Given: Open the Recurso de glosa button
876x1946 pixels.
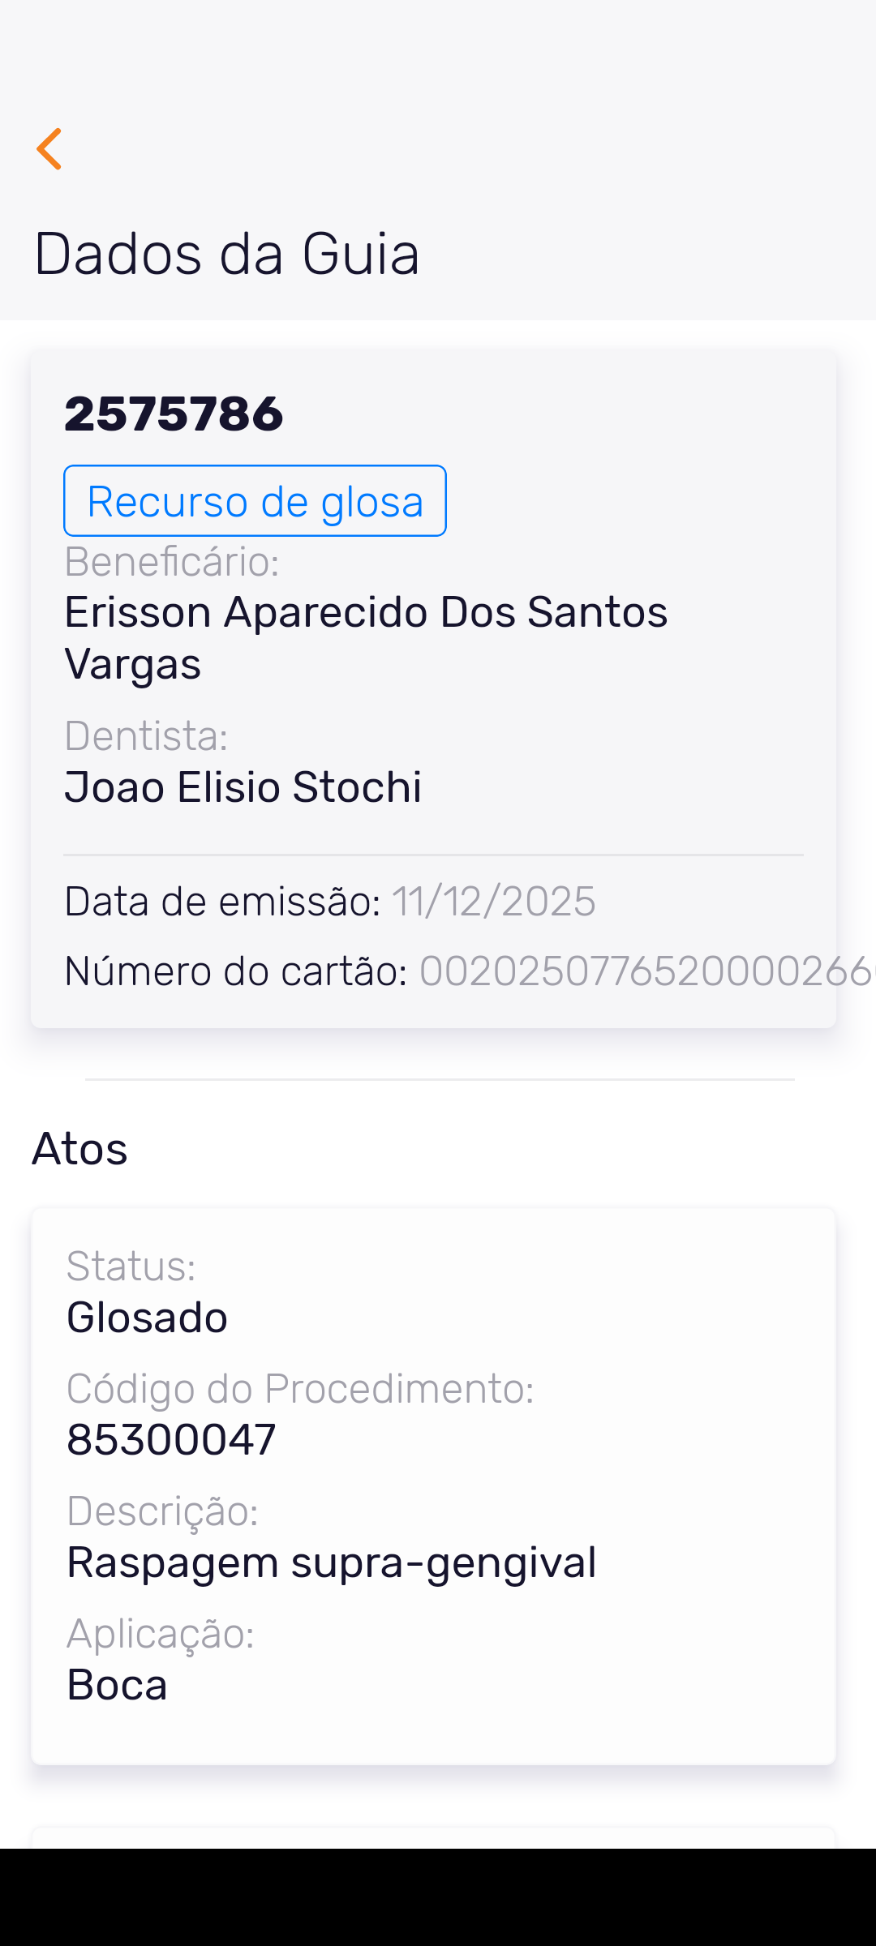Looking at the screenshot, I should coord(255,501).
